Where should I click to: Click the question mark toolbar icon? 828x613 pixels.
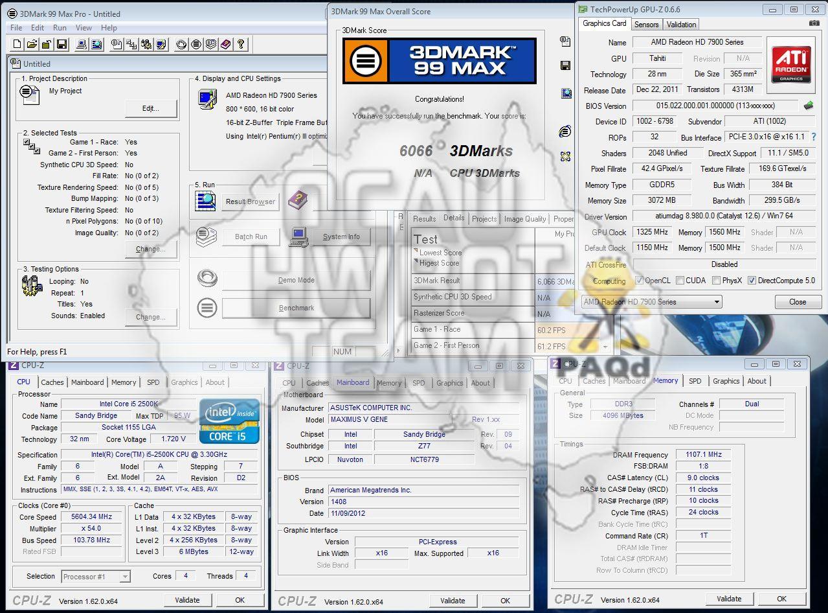(240, 44)
